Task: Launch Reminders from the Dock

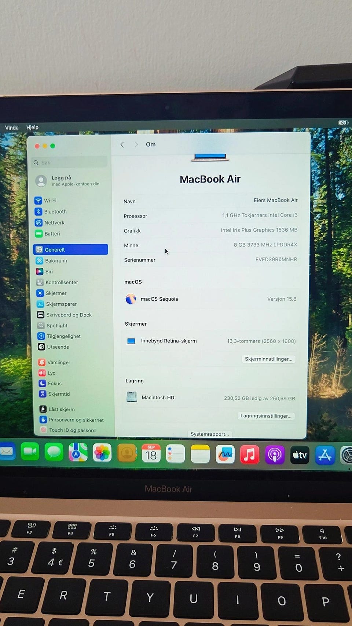Action: click(x=176, y=454)
